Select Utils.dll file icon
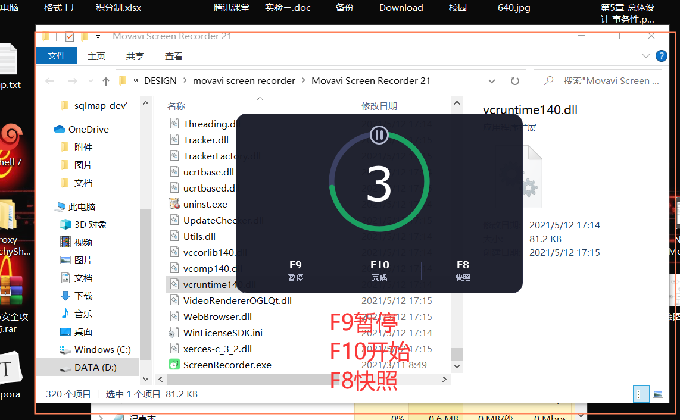The image size is (680, 420). [174, 236]
